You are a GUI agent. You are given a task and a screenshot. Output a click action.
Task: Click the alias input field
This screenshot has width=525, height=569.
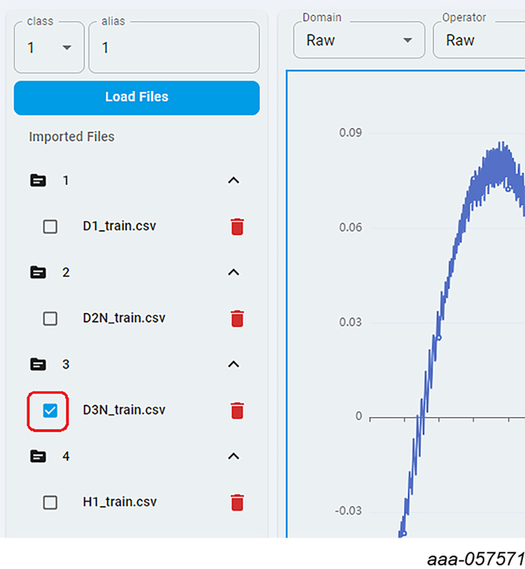(x=174, y=48)
